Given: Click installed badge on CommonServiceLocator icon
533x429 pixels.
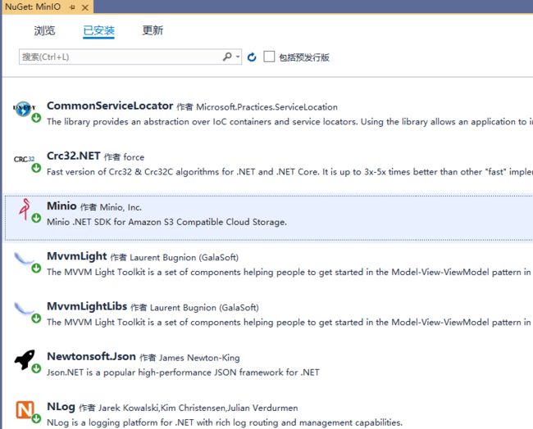Looking at the screenshot, I should (x=36, y=118).
